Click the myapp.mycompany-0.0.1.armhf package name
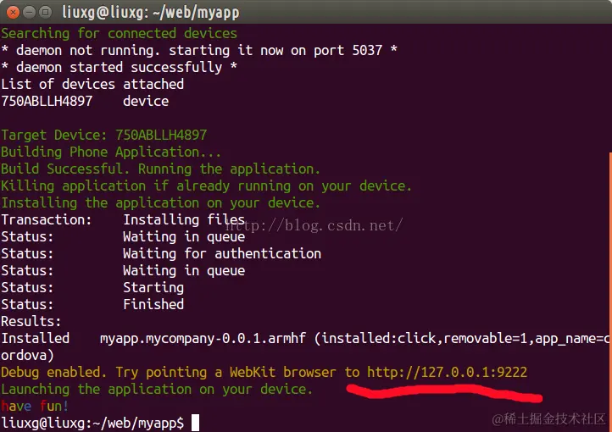 click(203, 339)
